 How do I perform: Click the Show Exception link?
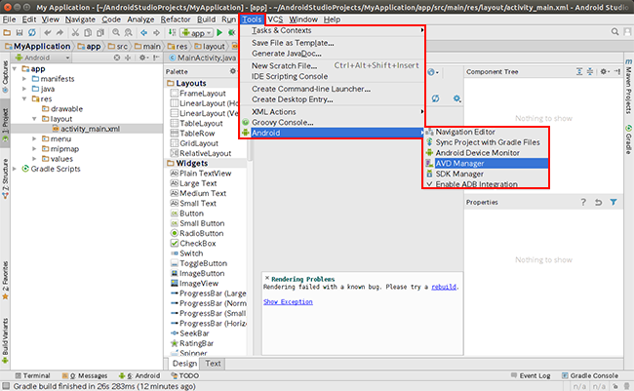[288, 301]
